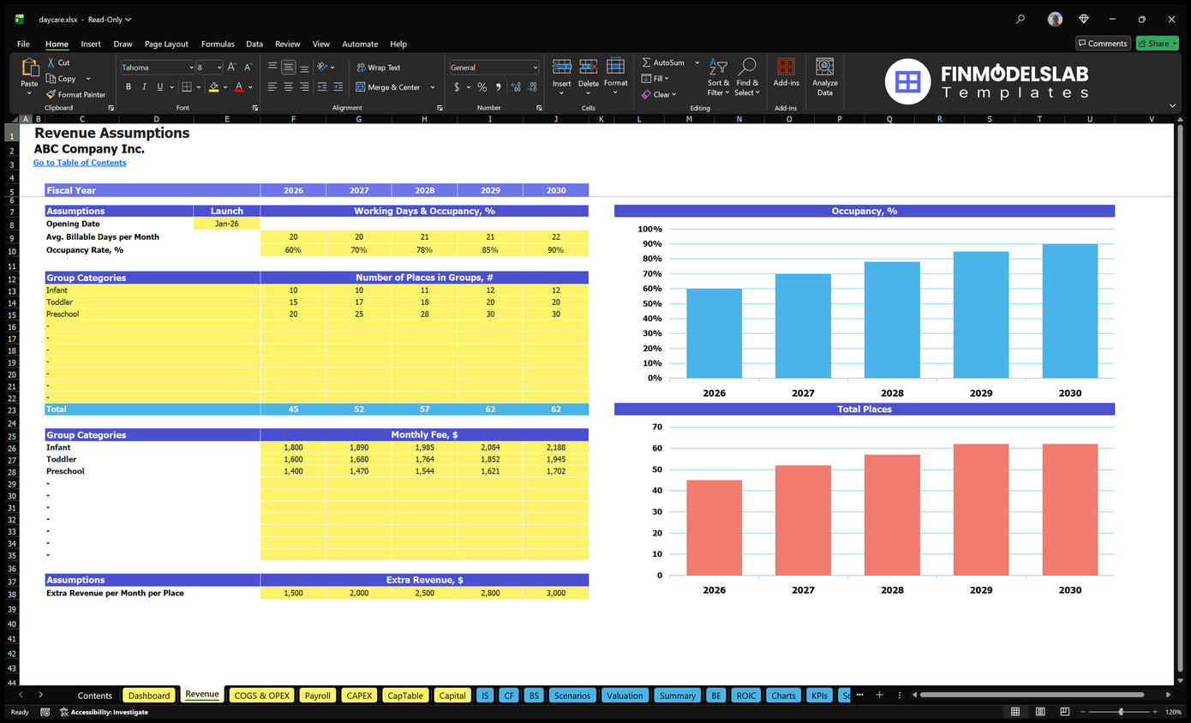This screenshot has width=1191, height=723.
Task: Select the Opening Date cell Jan-26
Action: point(227,224)
